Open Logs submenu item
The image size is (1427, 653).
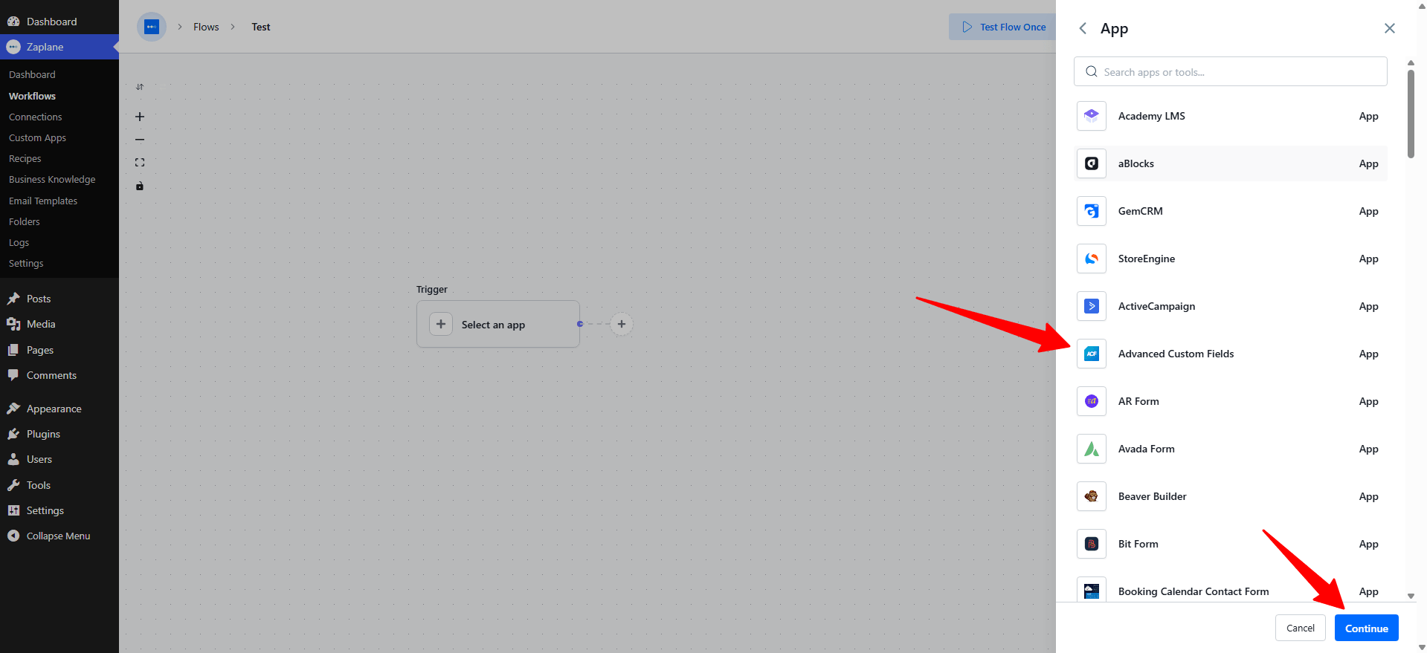19,243
